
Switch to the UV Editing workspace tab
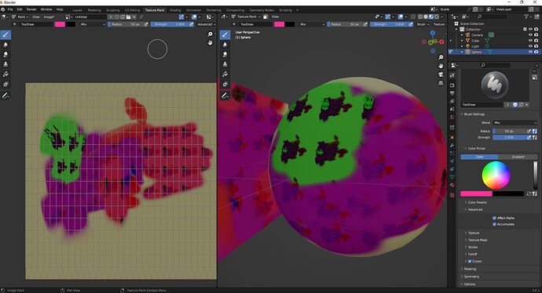pos(133,10)
